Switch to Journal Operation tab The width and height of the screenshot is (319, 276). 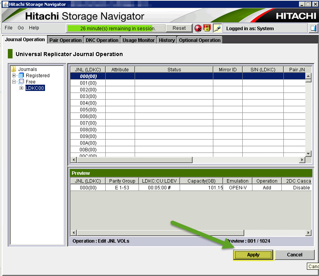click(x=25, y=40)
